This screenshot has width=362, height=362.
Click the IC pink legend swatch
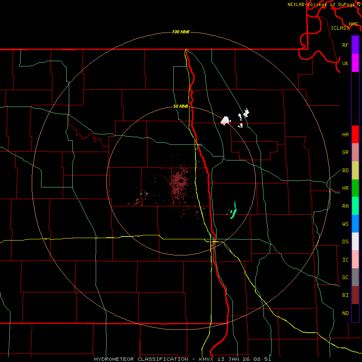355,259
